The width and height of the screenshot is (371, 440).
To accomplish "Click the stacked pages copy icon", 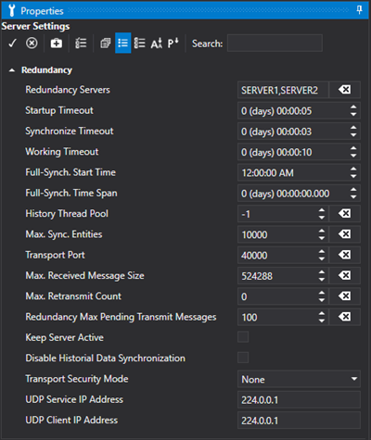I will 106,44.
